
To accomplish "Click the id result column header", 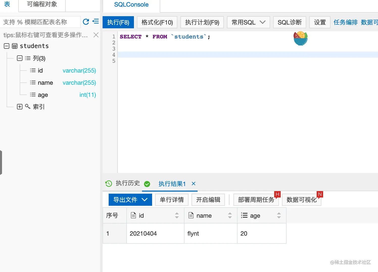I will pyautogui.click(x=155, y=215).
